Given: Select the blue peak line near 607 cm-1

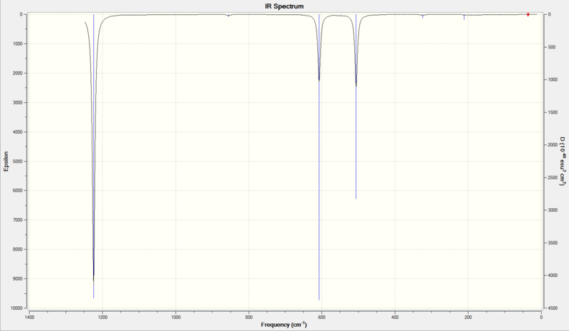Looking at the screenshot, I should tap(319, 157).
